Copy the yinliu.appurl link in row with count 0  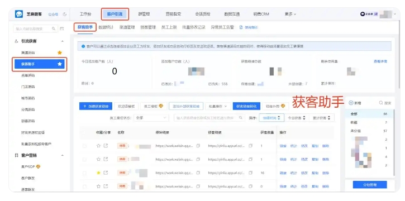250,186
